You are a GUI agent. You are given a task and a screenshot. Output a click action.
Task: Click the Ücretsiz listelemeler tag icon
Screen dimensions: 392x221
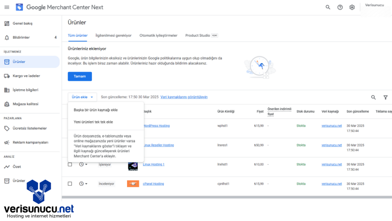click(7, 128)
